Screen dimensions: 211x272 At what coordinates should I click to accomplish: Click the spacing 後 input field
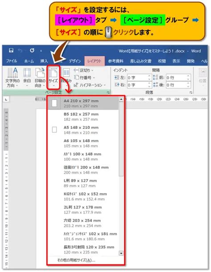[178, 85]
